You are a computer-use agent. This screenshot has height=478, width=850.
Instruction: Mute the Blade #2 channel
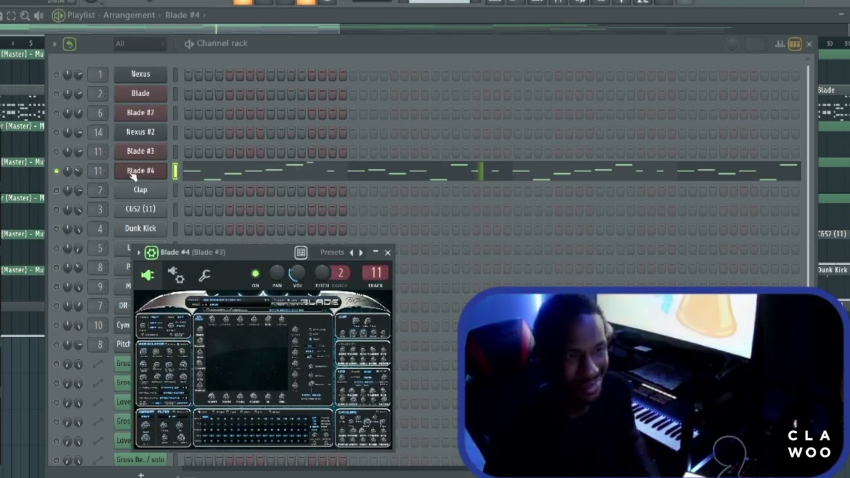56,114
